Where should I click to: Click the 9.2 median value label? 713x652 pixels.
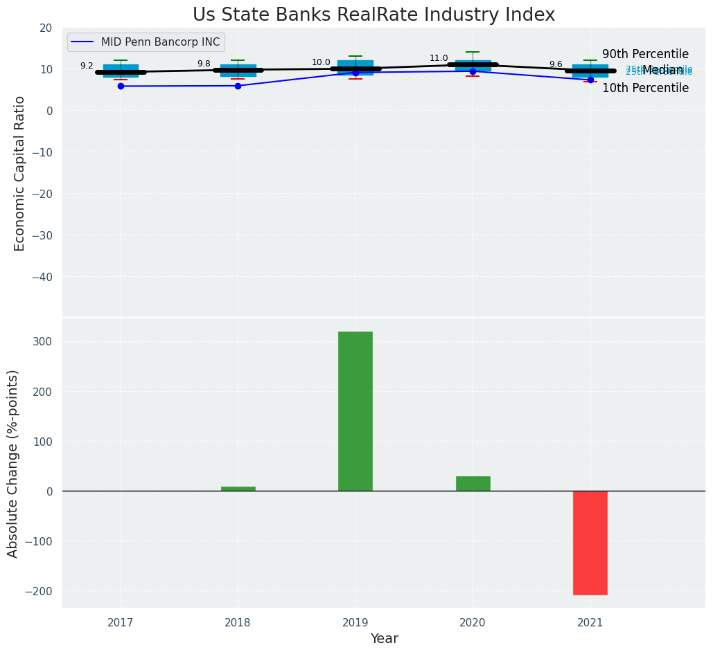click(87, 66)
